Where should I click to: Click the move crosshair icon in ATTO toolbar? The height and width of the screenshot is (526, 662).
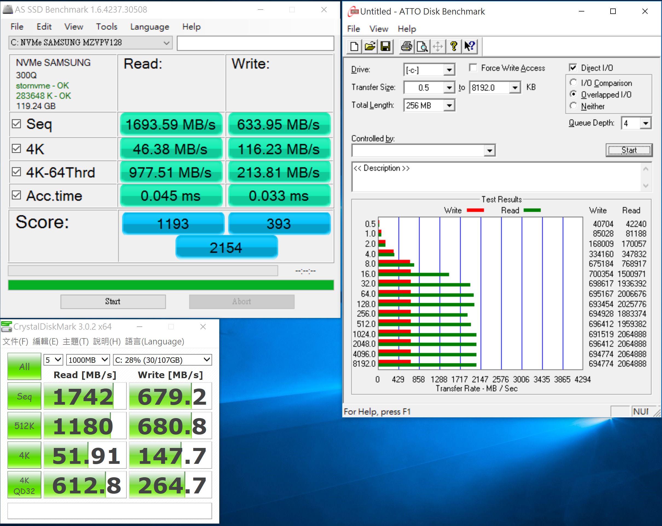(438, 46)
